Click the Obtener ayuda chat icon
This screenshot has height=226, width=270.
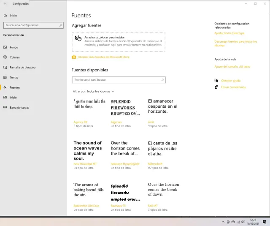[x=216, y=80]
